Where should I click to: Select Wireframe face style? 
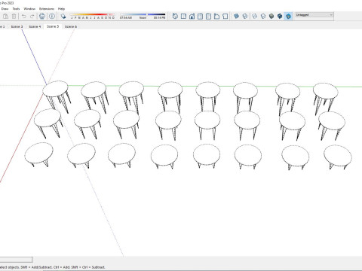coord(255,17)
